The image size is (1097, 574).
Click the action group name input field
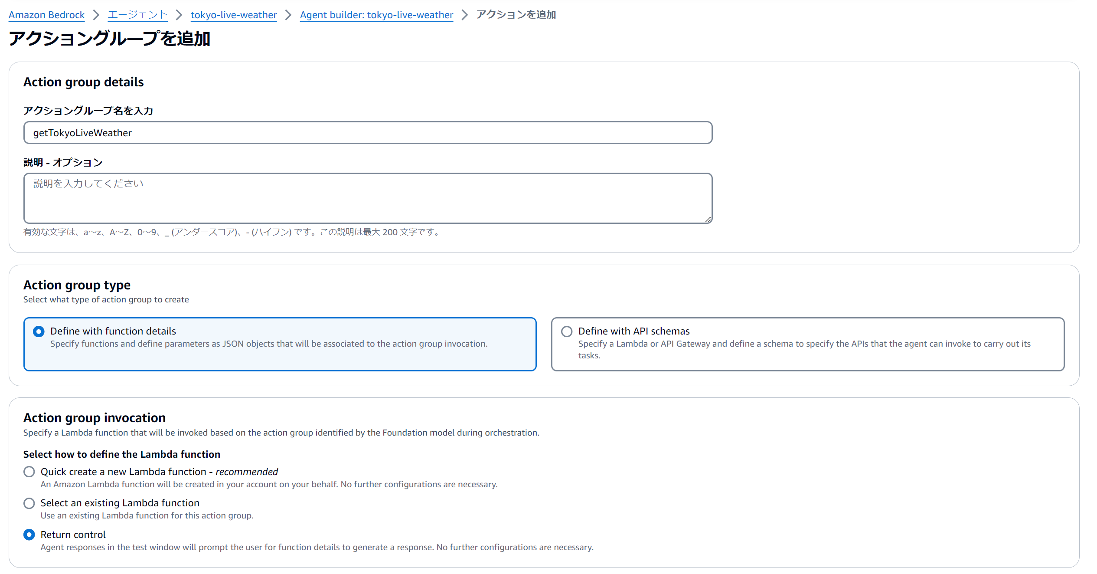(x=368, y=133)
